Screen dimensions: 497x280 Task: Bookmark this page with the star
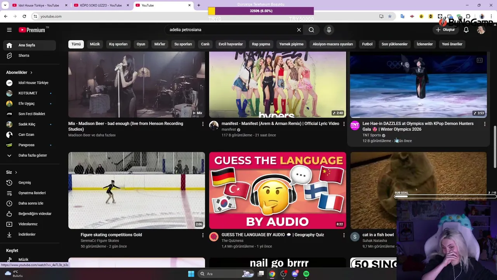[x=389, y=16]
